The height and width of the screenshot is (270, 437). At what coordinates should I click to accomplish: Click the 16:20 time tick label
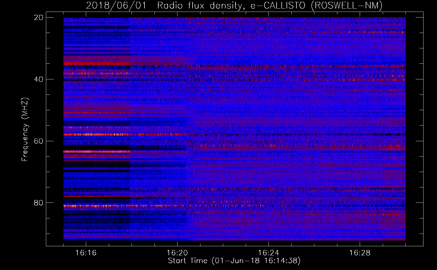177,253
